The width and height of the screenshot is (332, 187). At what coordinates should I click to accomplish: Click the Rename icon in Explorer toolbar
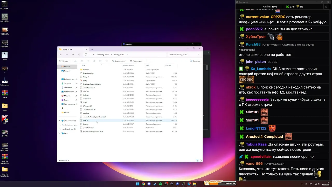tap(94, 61)
